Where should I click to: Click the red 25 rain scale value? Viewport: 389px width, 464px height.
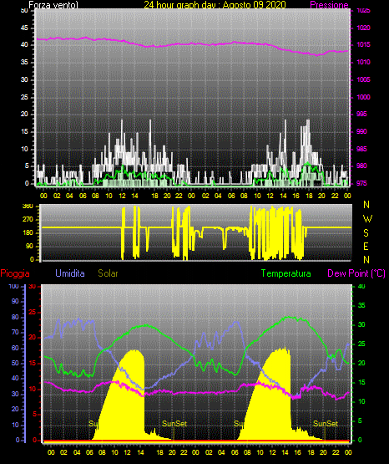(x=33, y=312)
